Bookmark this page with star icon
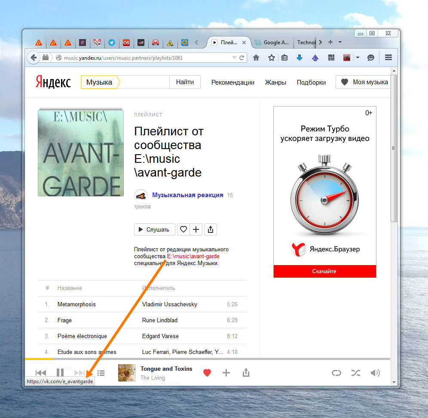The height and width of the screenshot is (418, 428). pyautogui.click(x=271, y=58)
